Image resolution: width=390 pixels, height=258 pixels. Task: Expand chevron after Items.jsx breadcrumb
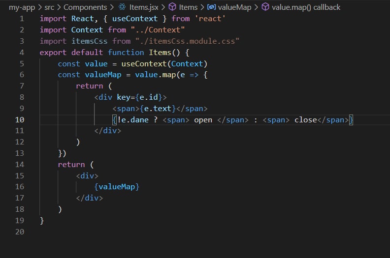coord(163,7)
